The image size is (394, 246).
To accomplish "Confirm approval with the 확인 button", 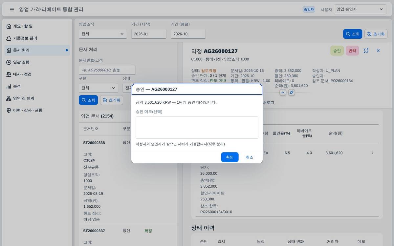I will coord(230,157).
